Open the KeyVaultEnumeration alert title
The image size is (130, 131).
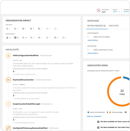[23, 80]
